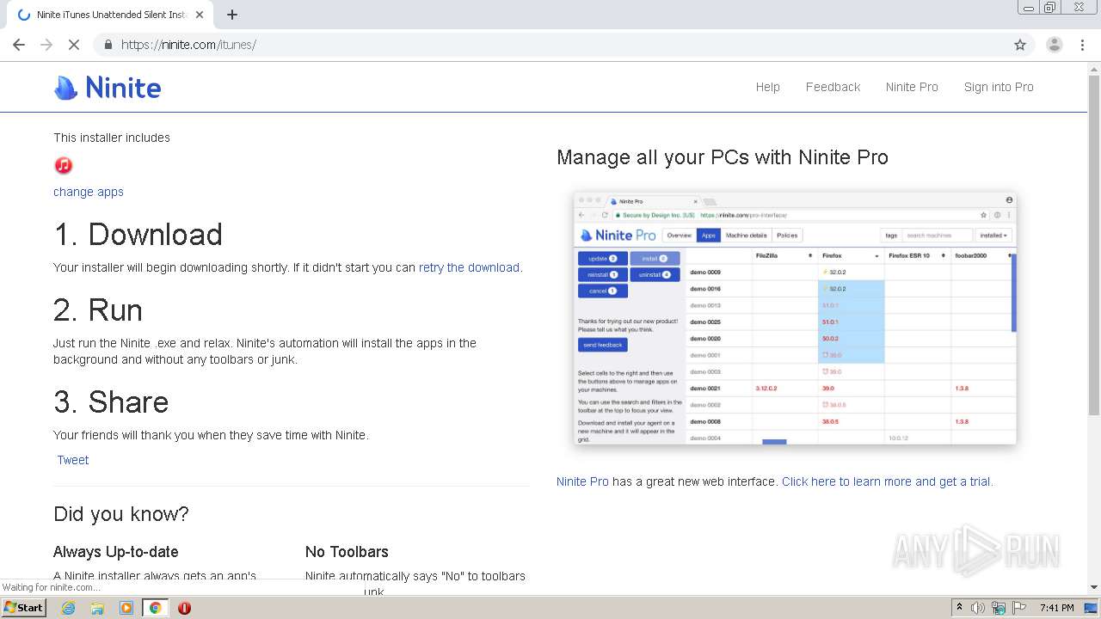Click Sign into Pro
Viewport: 1101px width, 619px height.
pyautogui.click(x=999, y=87)
